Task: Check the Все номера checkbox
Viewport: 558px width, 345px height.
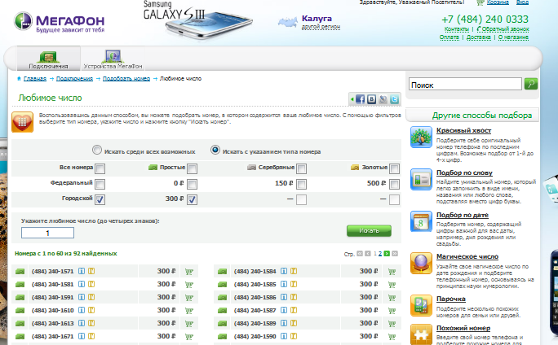Action: tap(100, 168)
